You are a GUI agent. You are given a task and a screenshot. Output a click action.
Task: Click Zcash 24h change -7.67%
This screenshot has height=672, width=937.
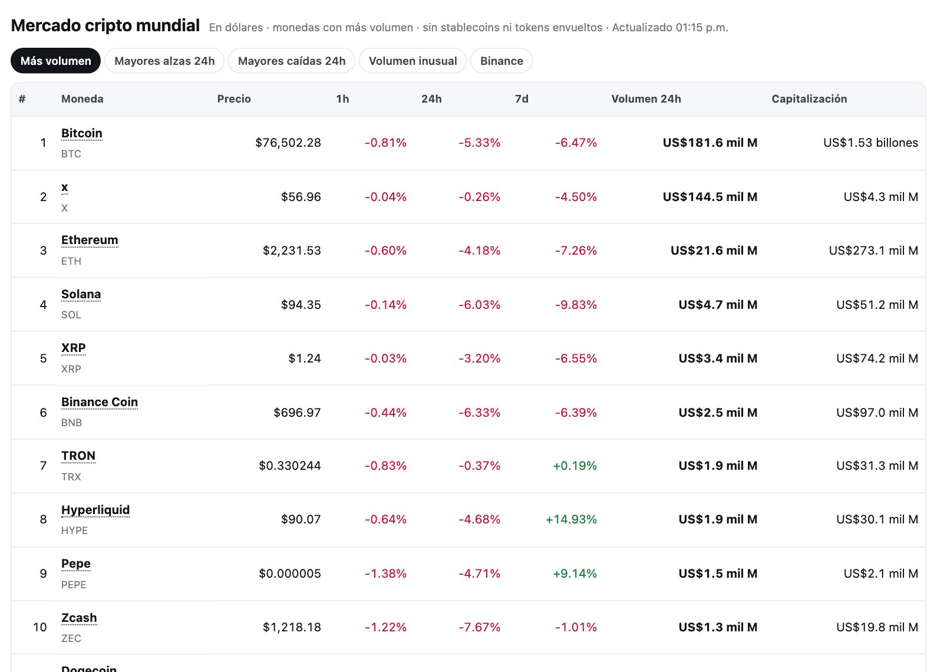[x=479, y=627]
